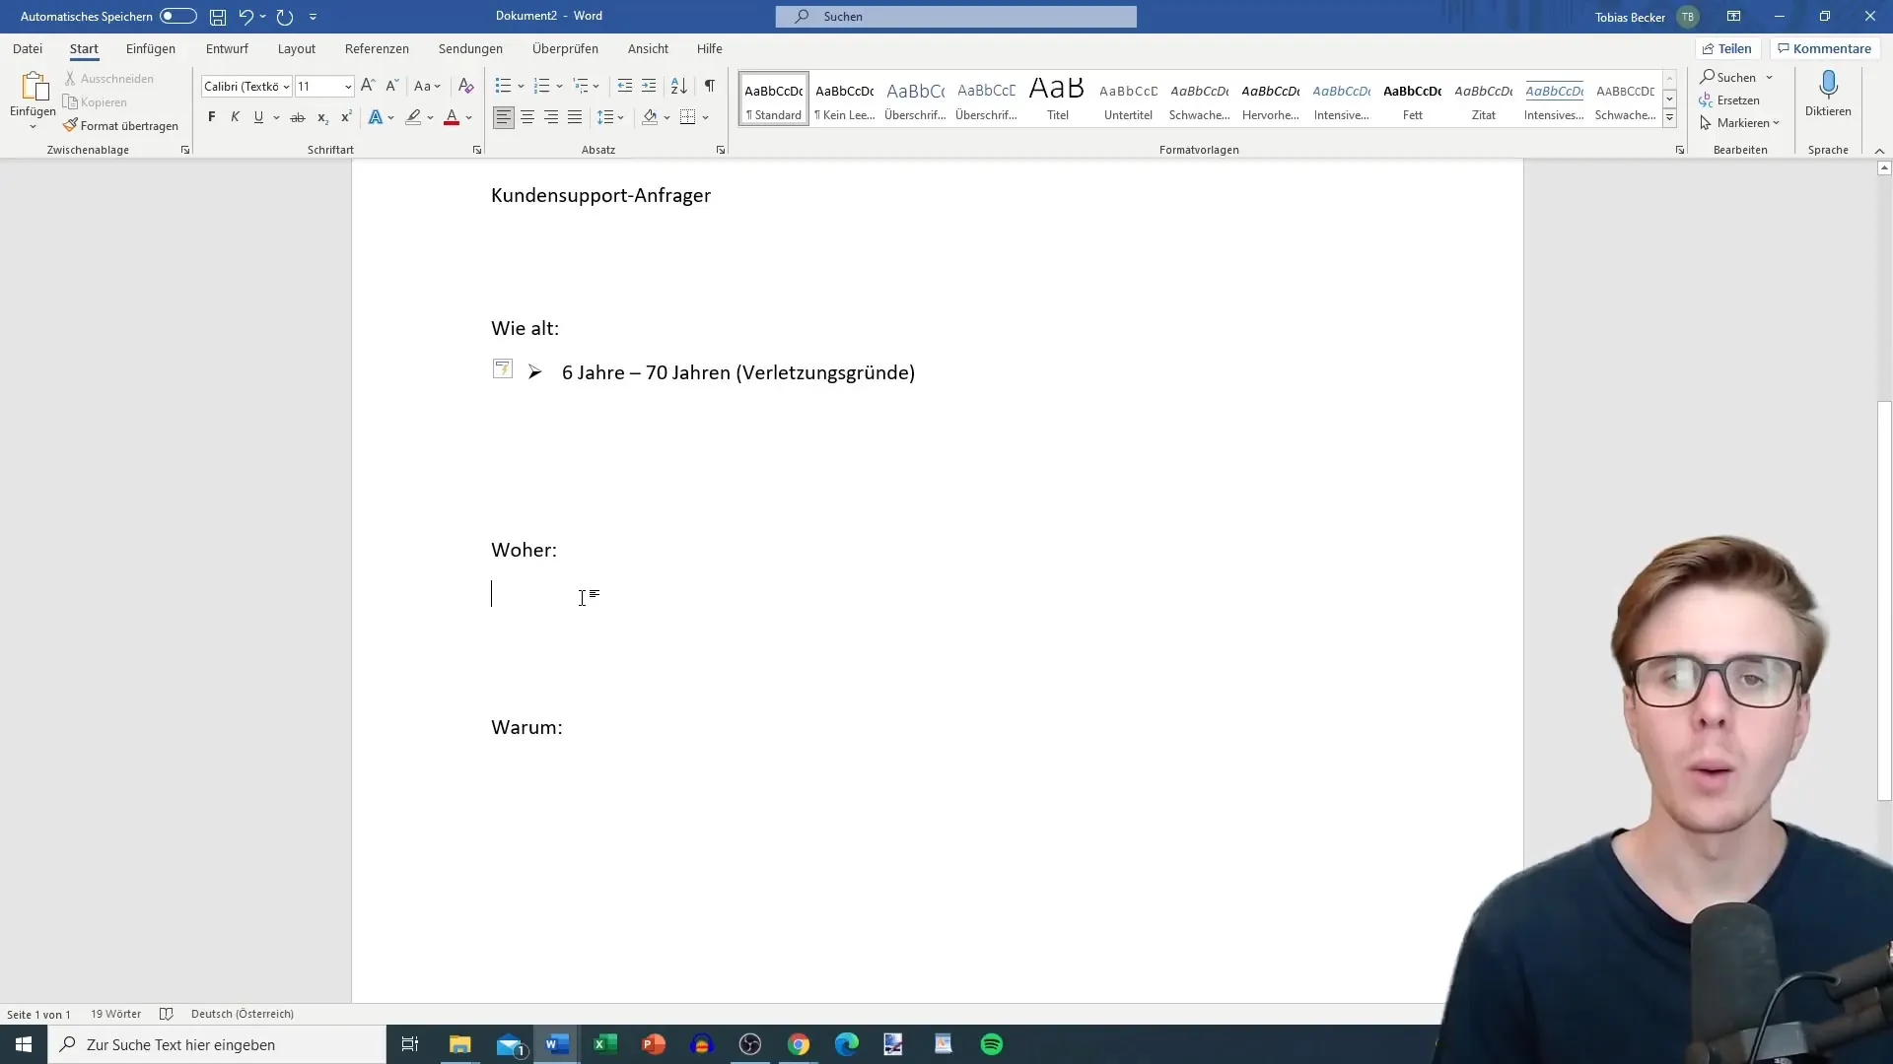Image resolution: width=1893 pixels, height=1064 pixels.
Task: Decrease paragraph indent
Action: point(625,86)
